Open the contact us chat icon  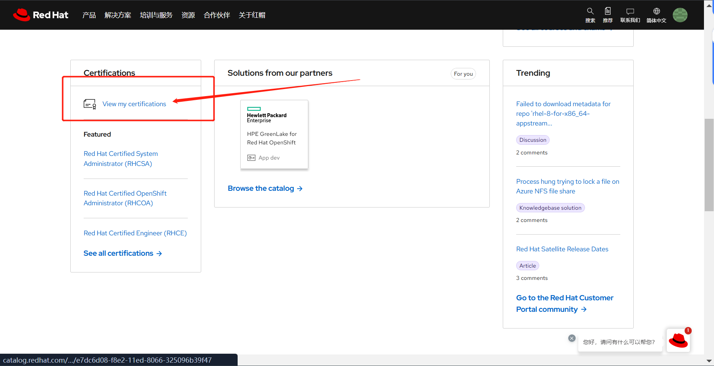point(630,12)
